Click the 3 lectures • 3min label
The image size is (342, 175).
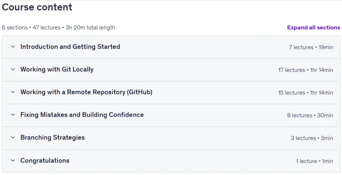pos(312,138)
